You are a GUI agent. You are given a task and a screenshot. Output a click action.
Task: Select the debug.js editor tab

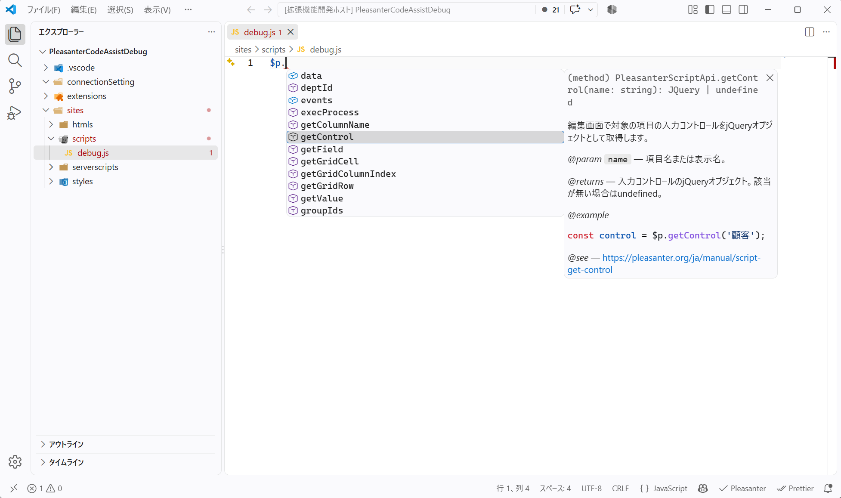(263, 32)
